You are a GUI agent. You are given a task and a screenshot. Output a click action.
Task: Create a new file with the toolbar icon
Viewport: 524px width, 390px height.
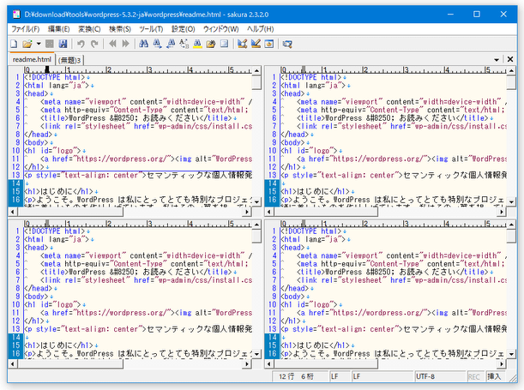click(14, 44)
